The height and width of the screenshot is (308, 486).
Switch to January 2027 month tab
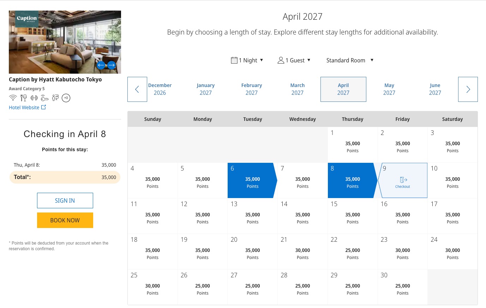click(206, 89)
